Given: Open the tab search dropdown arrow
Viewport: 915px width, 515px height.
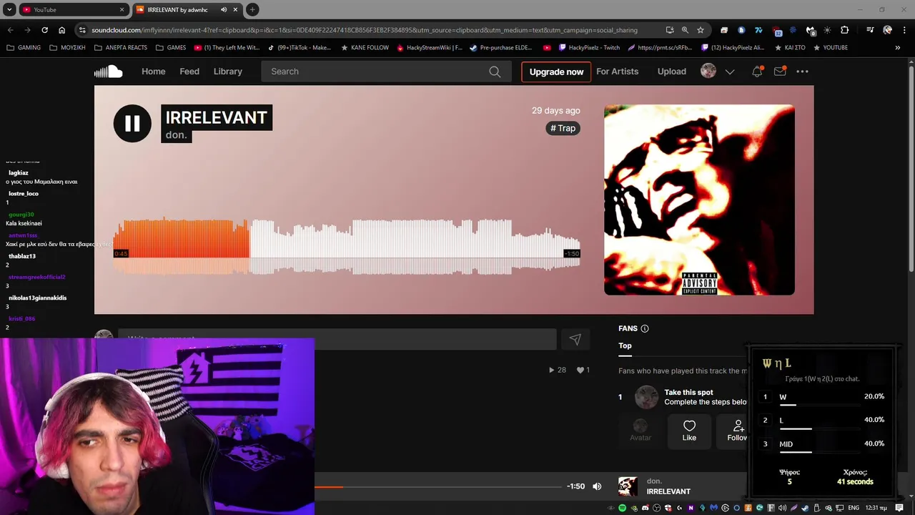Looking at the screenshot, I should pos(9,9).
